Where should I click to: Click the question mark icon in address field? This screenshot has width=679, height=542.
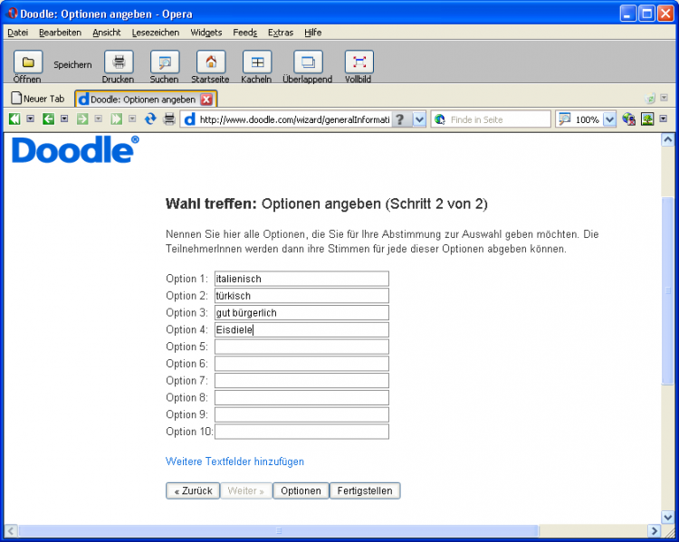tap(400, 119)
